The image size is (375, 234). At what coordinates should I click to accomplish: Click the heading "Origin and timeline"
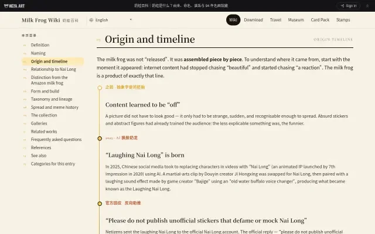[150, 39]
